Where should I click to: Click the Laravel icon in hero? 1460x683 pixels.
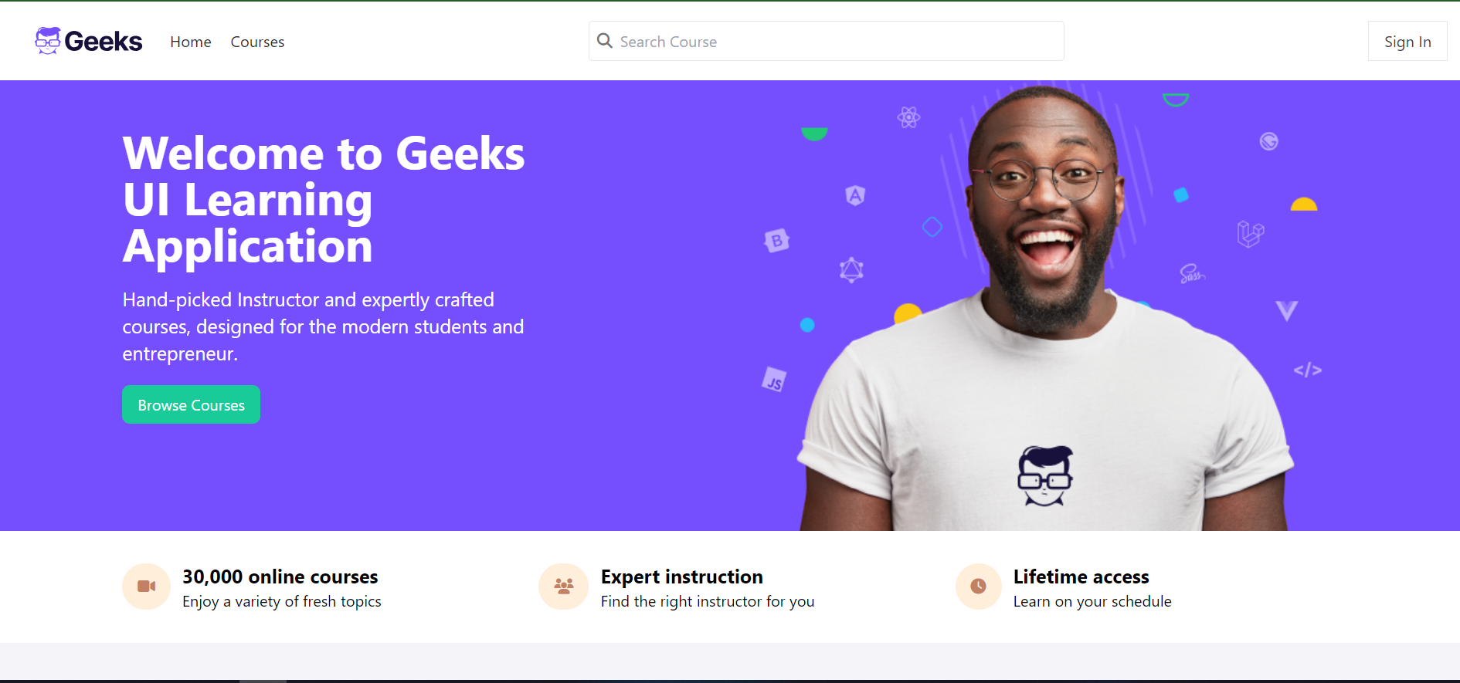click(x=1251, y=233)
